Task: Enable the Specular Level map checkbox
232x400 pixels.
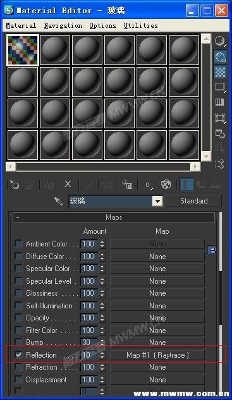Action: 18,281
